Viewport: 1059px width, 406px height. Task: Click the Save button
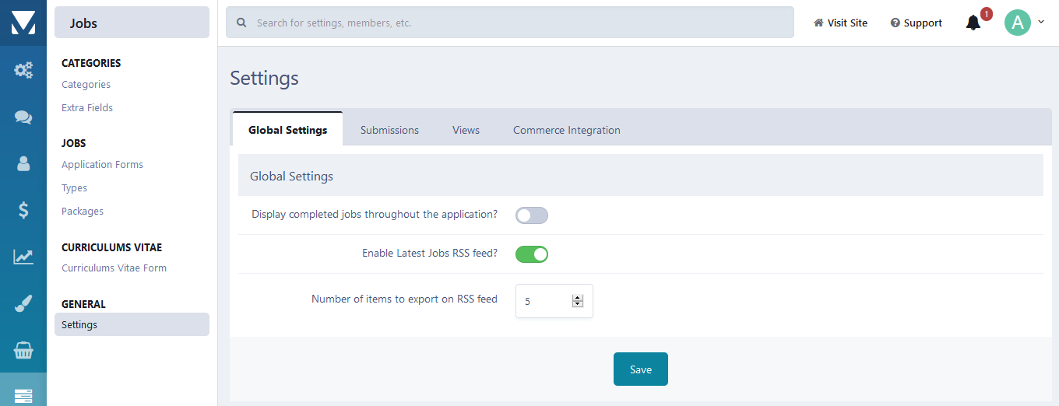click(x=641, y=369)
